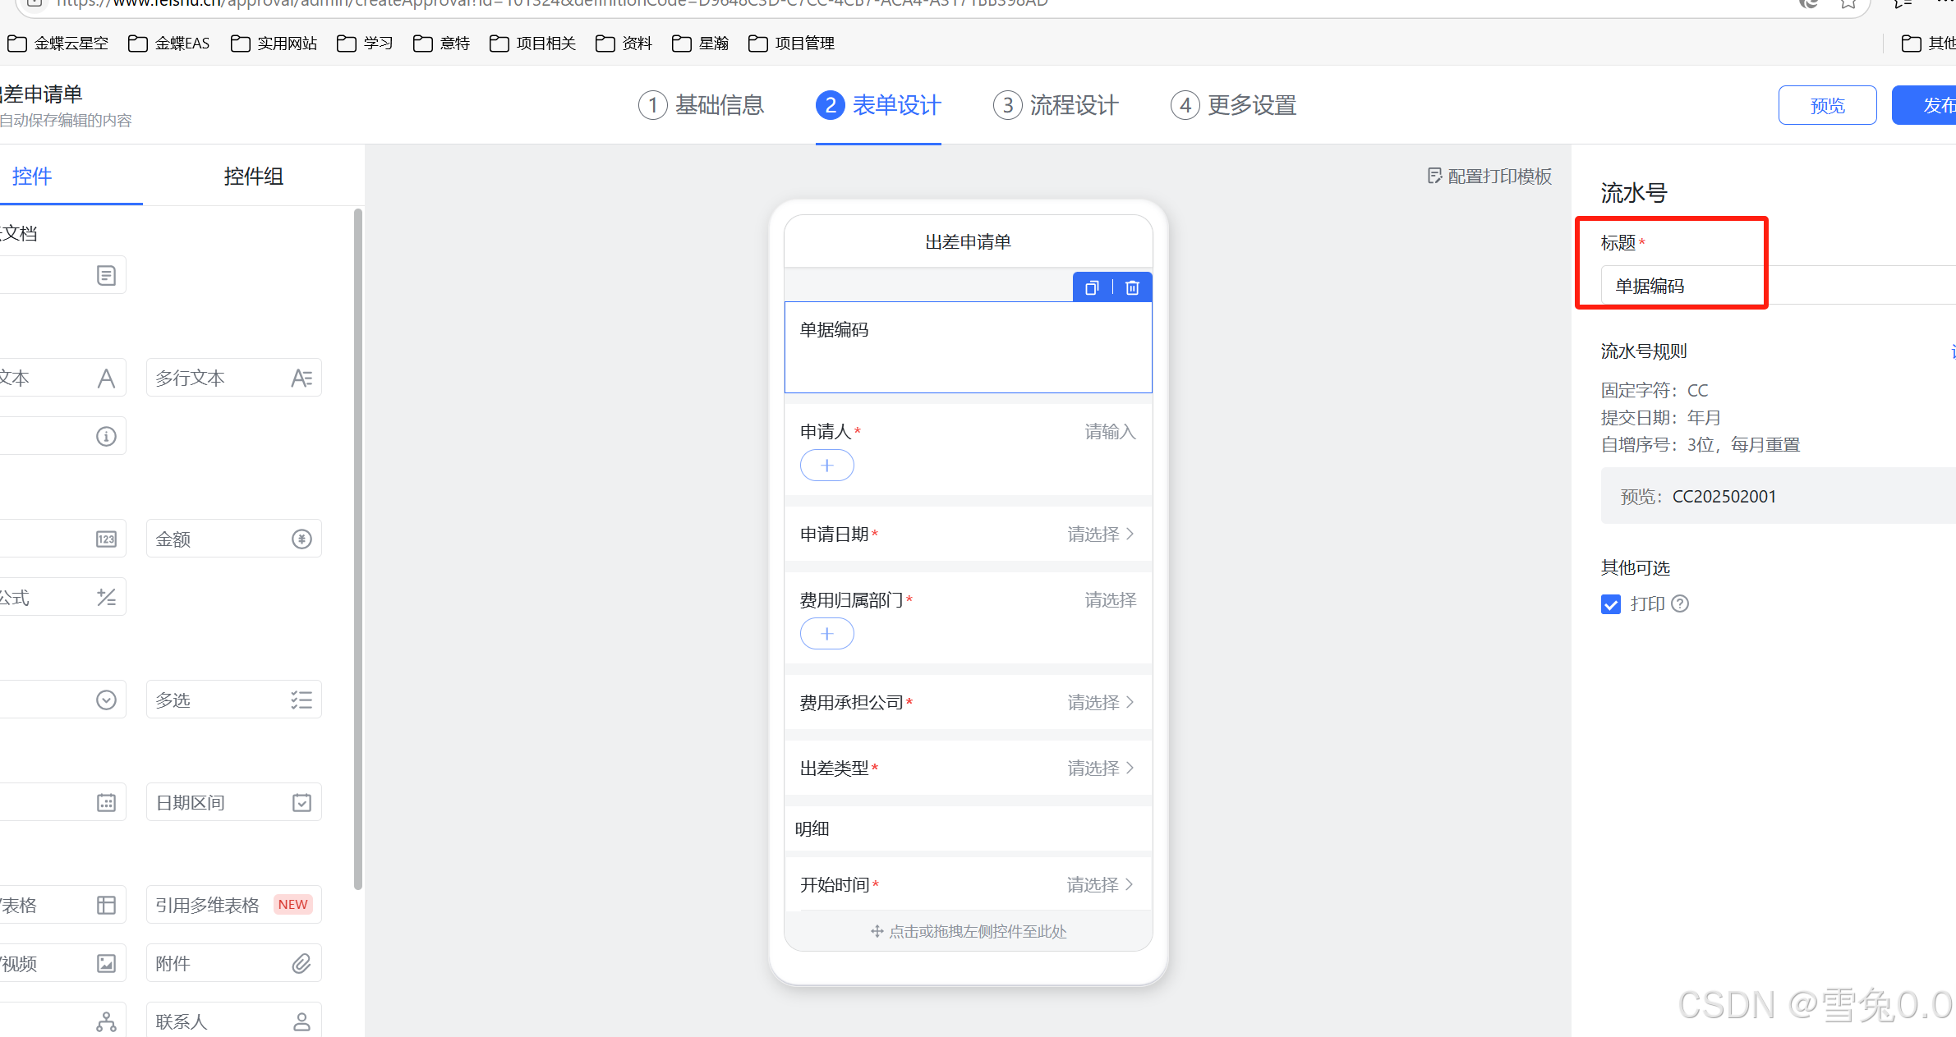Open the 项目管理 bookmark folder
Viewport: 1956px width, 1037px height.
click(x=792, y=43)
